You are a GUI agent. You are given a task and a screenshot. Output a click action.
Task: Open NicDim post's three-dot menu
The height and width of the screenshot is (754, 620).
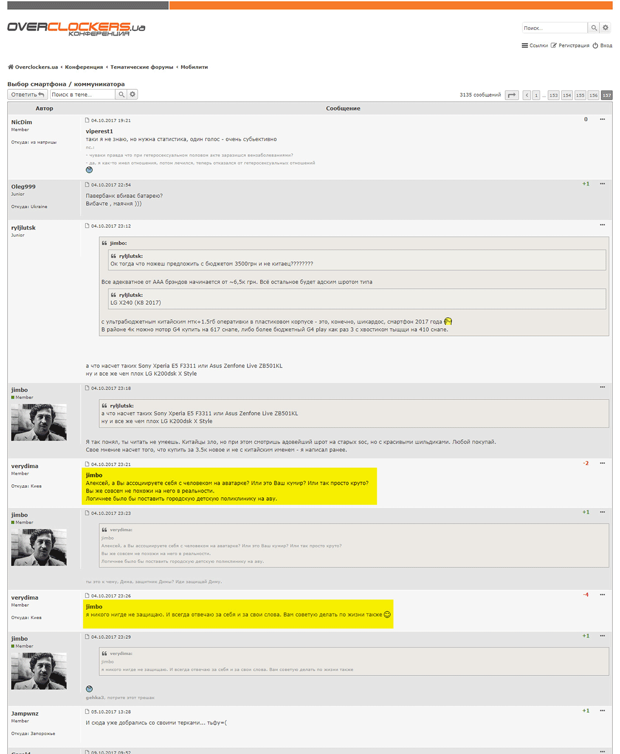point(602,119)
